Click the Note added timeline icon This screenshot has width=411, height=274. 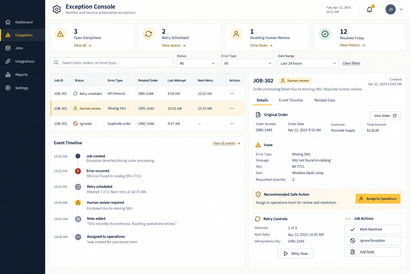[x=78, y=219]
